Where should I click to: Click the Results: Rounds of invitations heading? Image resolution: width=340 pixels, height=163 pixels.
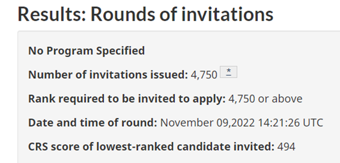(145, 15)
